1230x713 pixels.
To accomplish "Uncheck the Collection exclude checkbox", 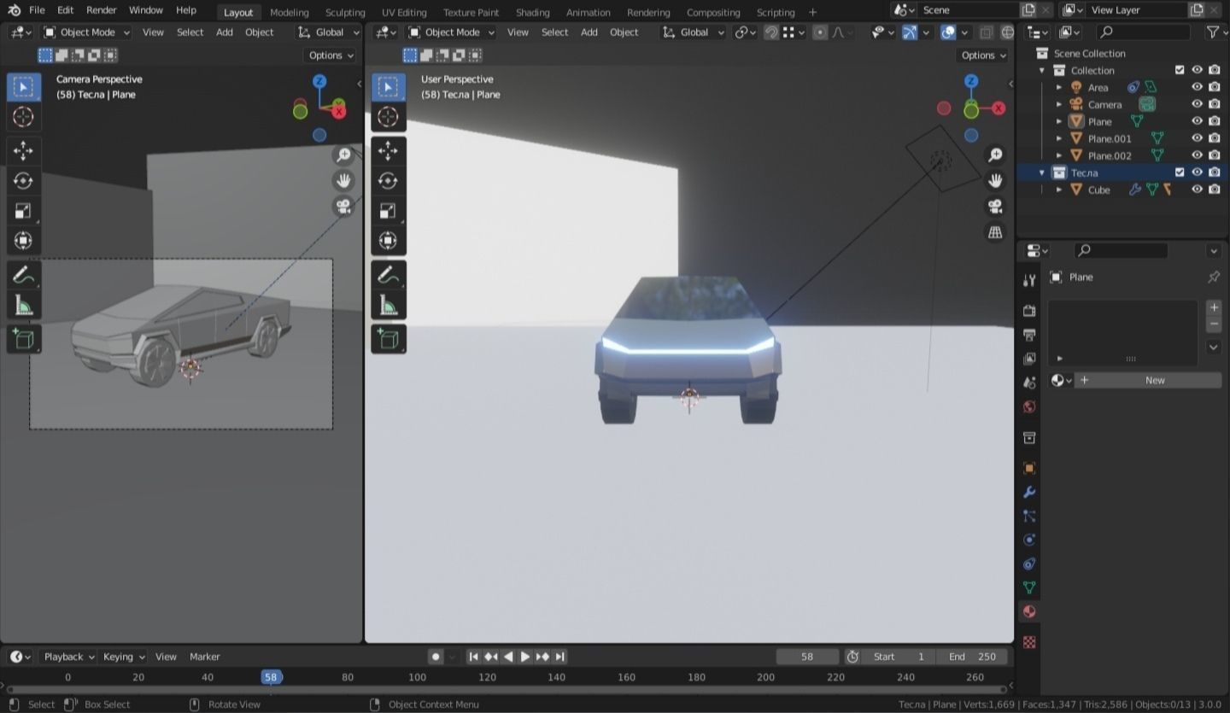I will coord(1180,70).
